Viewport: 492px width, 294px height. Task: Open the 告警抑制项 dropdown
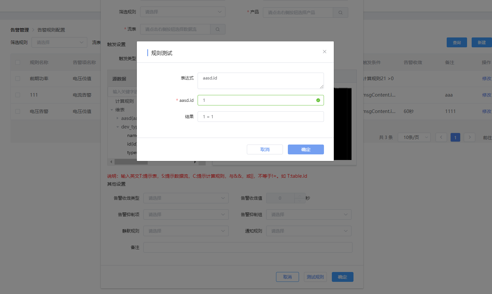click(186, 215)
